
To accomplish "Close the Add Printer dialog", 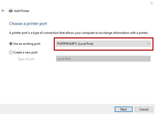I will [x=152, y=3].
